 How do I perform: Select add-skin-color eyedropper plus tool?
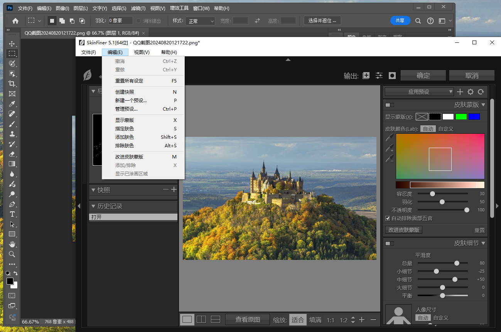[x=390, y=148]
